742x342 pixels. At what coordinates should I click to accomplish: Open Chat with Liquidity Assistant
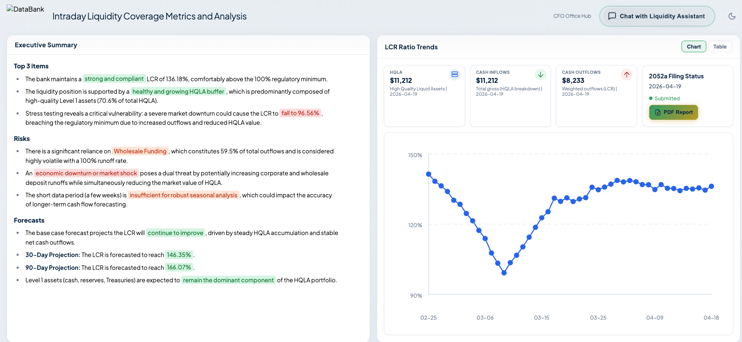pos(657,16)
